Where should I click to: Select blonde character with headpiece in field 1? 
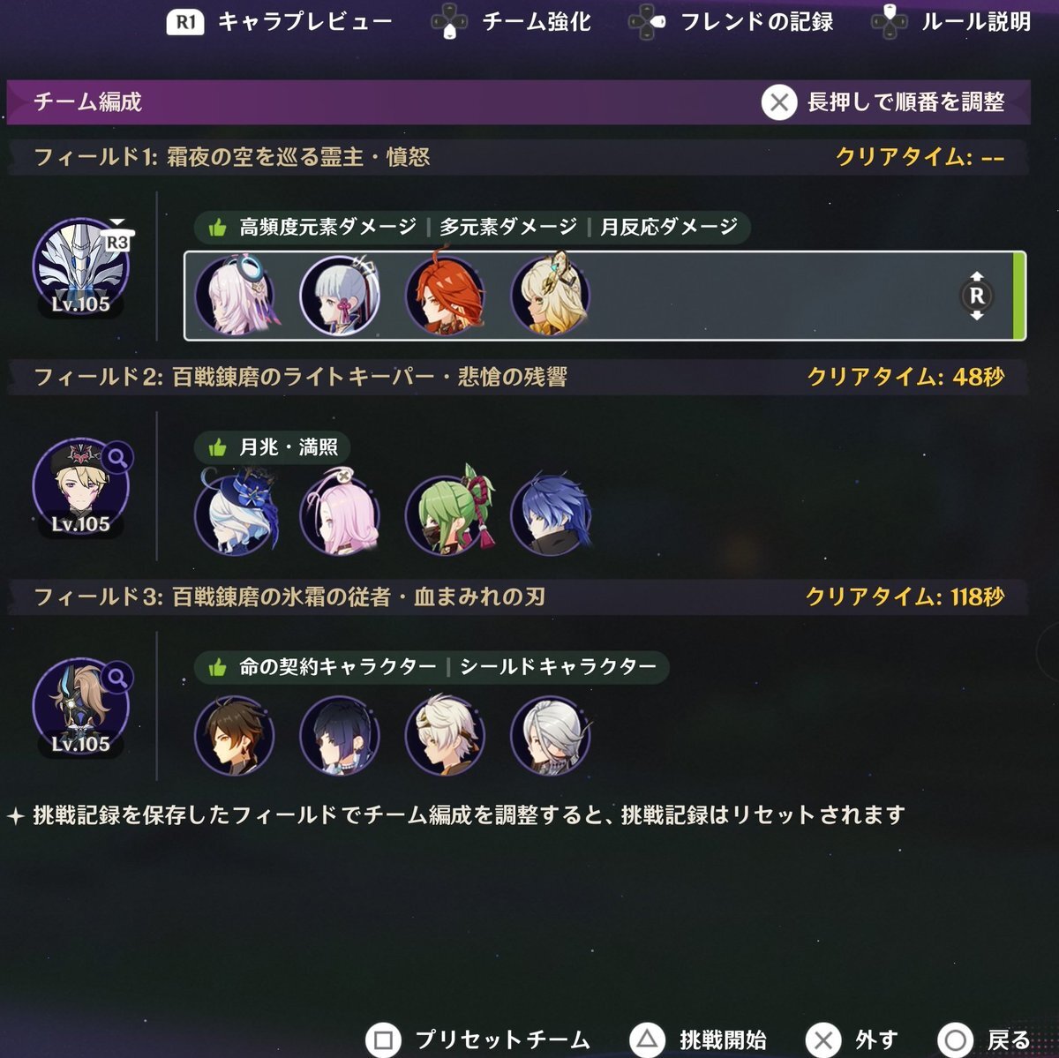point(551,296)
